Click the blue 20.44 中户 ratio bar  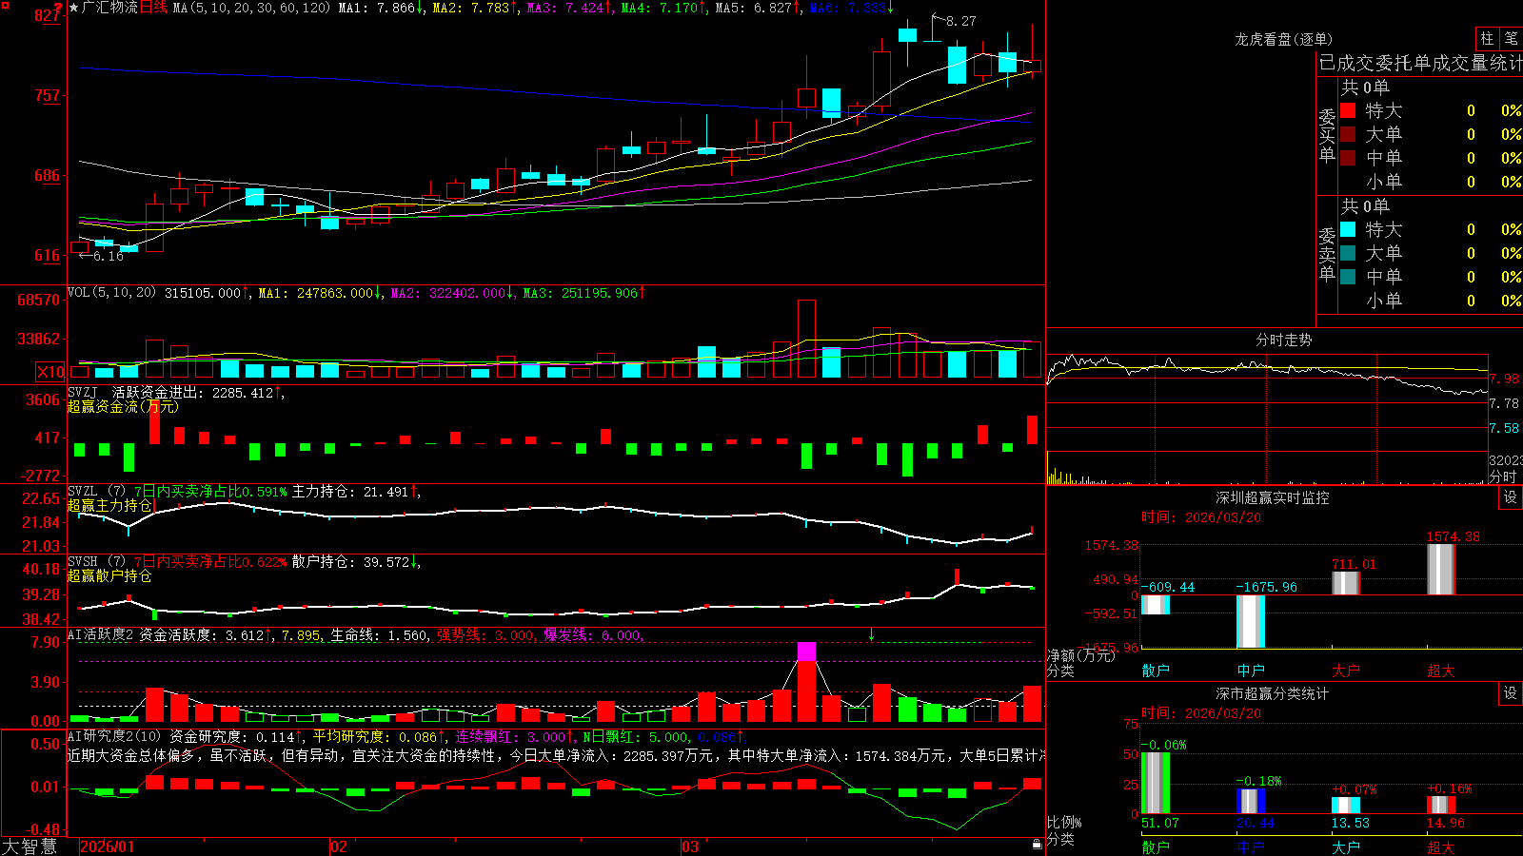click(1251, 801)
